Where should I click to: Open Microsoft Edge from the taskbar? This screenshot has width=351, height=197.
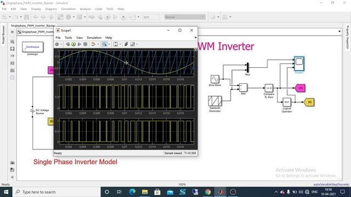[x=132, y=192]
